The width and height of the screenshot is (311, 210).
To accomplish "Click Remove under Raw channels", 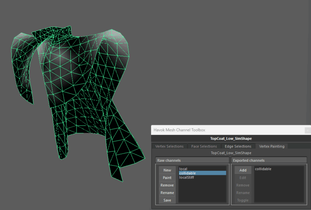I will click(167, 185).
